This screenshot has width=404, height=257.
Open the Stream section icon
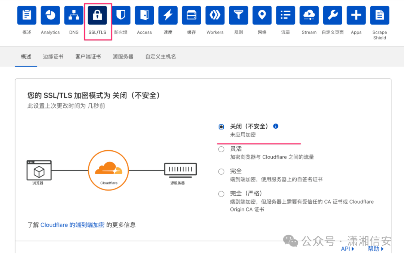[309, 15]
